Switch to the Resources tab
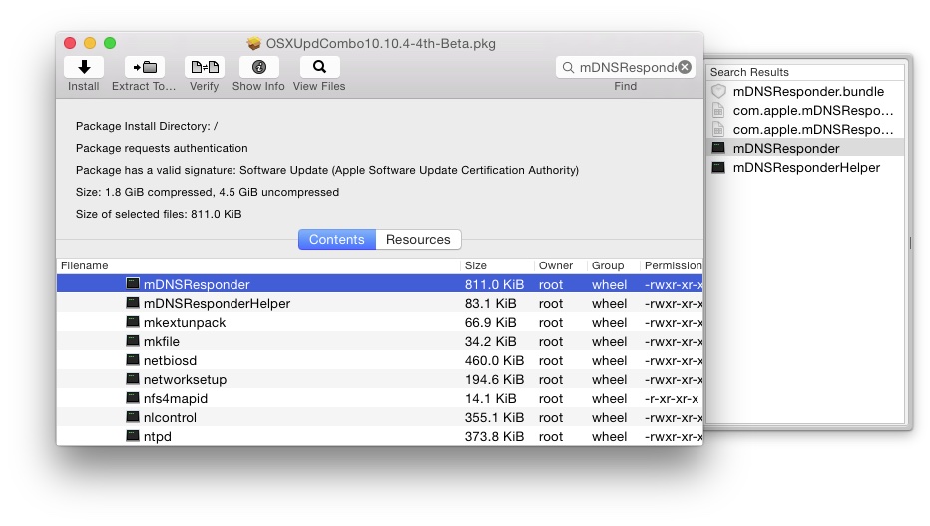This screenshot has height=526, width=930. pyautogui.click(x=418, y=239)
